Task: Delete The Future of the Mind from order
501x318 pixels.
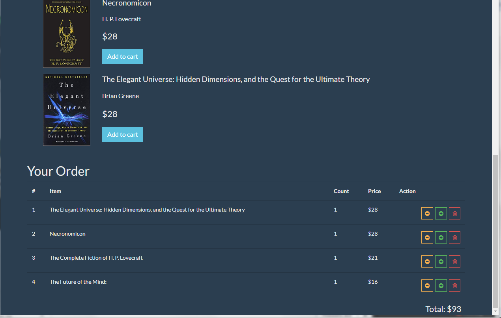Action: tap(454, 285)
